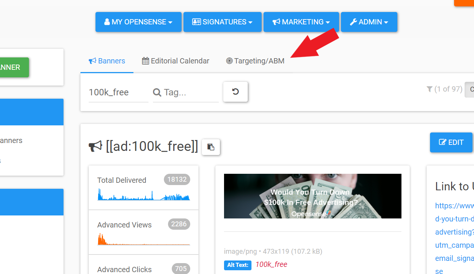The height and width of the screenshot is (274, 474).
Task: Open the ADMIN dropdown menu
Action: (x=369, y=22)
